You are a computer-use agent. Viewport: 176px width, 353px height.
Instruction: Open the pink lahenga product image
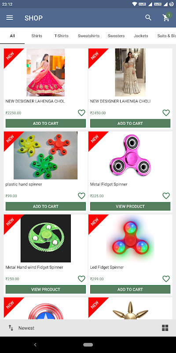[46, 72]
